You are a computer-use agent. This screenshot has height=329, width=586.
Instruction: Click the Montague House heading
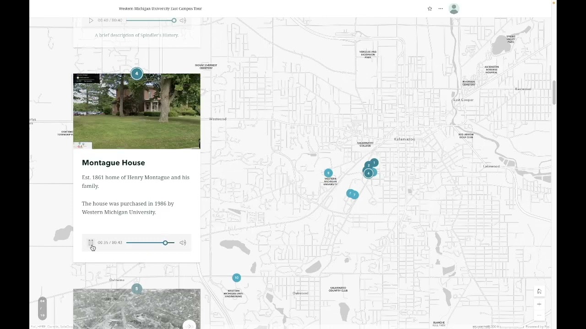pyautogui.click(x=114, y=163)
